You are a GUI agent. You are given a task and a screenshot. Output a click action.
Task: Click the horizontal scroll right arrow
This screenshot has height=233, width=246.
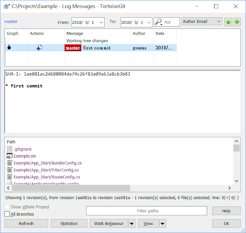pos(229,188)
